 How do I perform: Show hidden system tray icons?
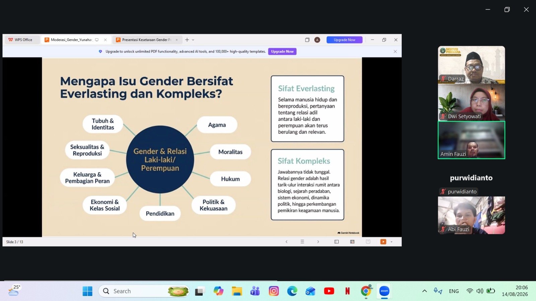click(424, 291)
